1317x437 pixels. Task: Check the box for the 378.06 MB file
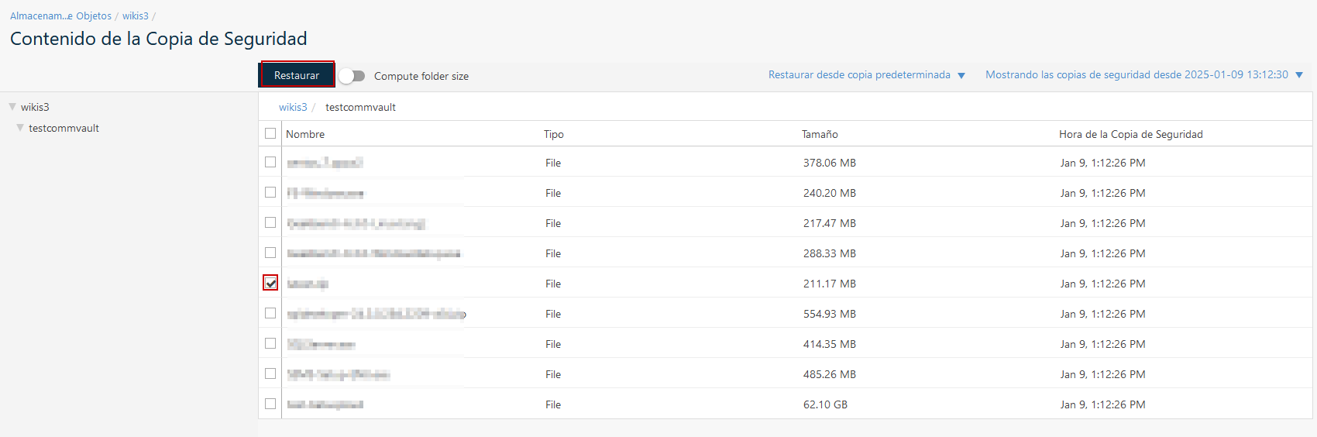[270, 162]
